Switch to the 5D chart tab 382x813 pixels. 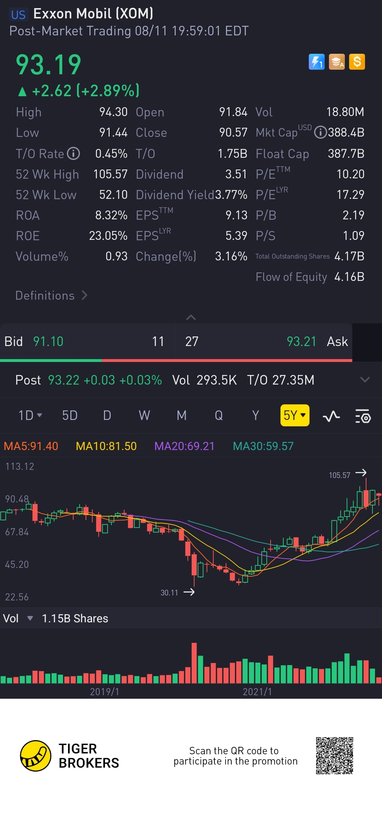click(70, 415)
